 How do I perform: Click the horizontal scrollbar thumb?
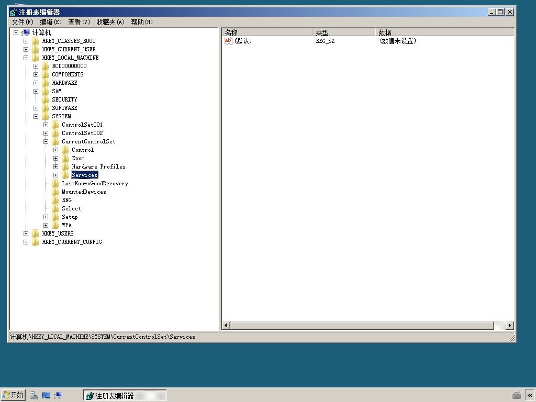362,326
